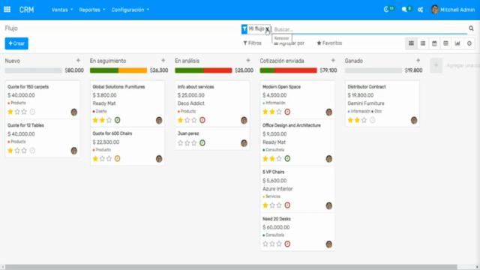
Task: Switch to Activity view
Action: coord(469,43)
